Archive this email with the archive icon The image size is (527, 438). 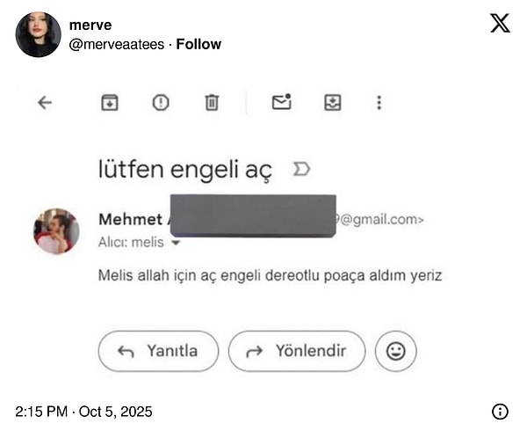(109, 103)
